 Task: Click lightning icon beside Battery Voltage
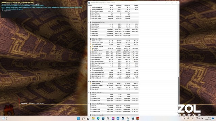pyautogui.click(x=91, y=84)
